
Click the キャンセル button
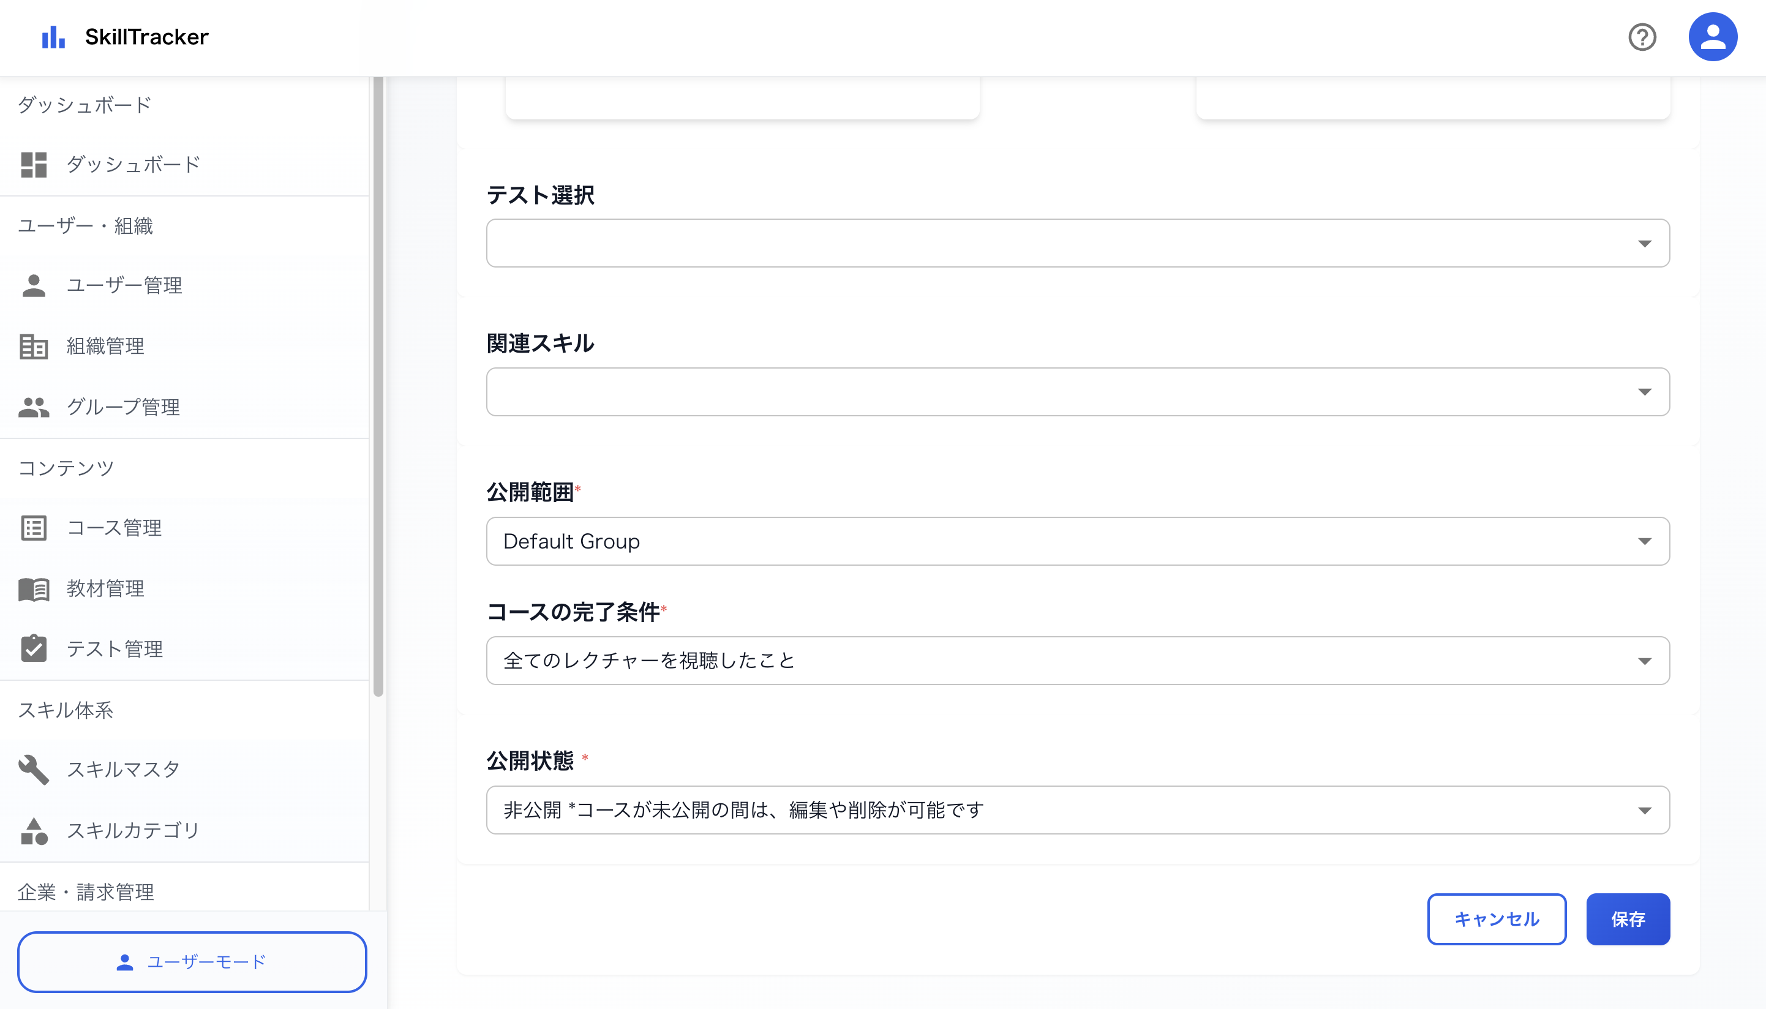(x=1497, y=919)
